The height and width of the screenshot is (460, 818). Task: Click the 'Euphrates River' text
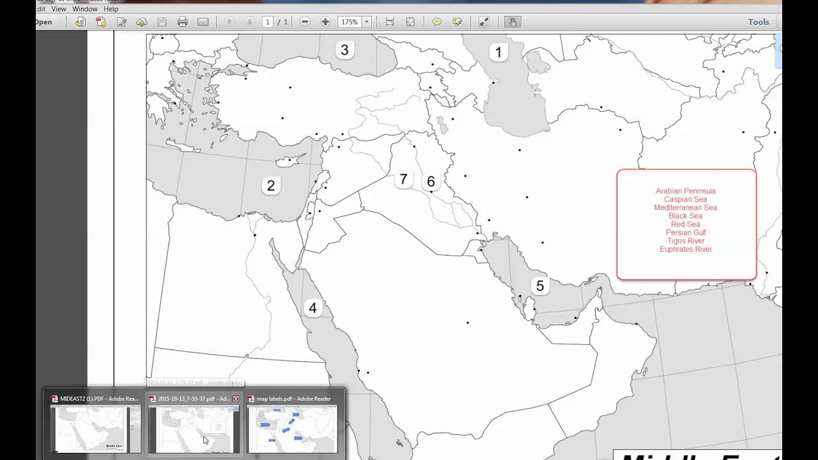pyautogui.click(x=686, y=249)
